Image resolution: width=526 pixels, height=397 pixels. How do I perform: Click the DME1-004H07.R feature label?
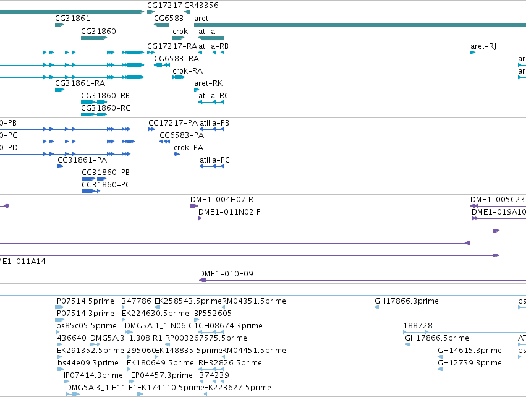click(222, 200)
